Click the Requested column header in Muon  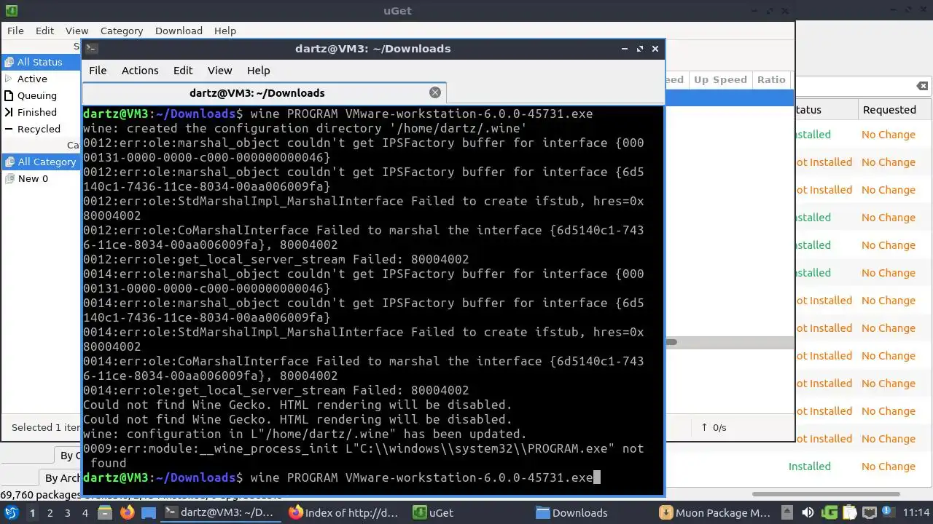click(x=894, y=110)
